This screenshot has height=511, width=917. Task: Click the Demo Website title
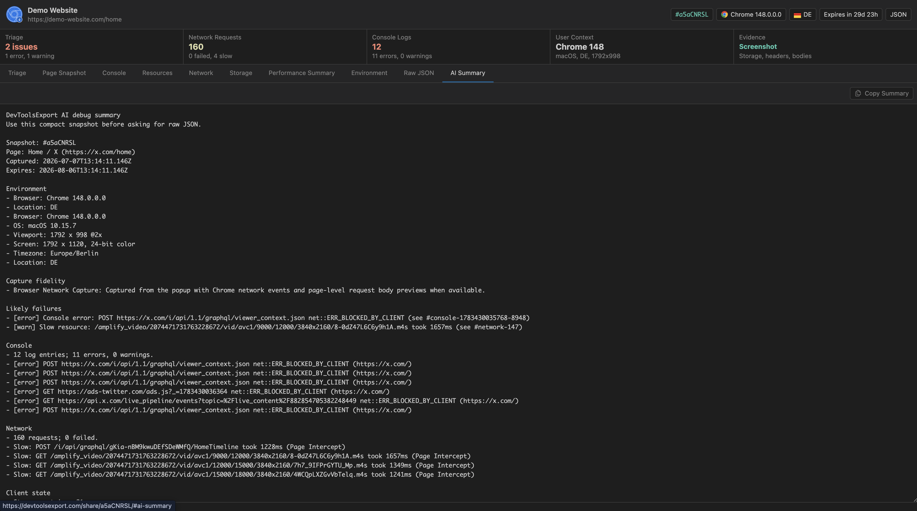53,10
